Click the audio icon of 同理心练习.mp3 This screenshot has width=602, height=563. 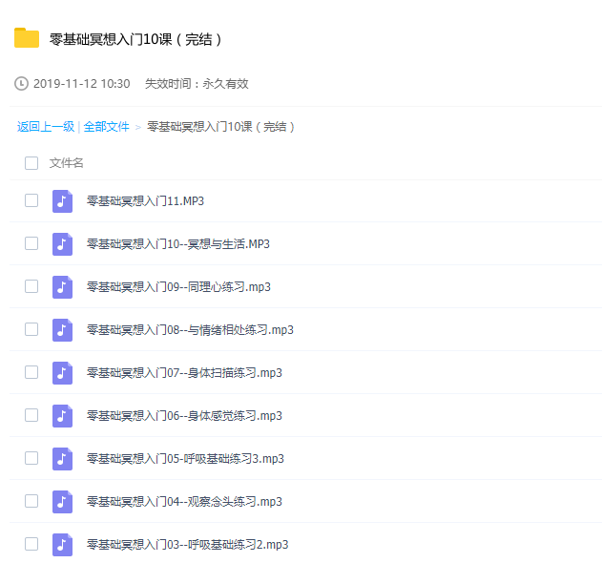[x=62, y=287]
